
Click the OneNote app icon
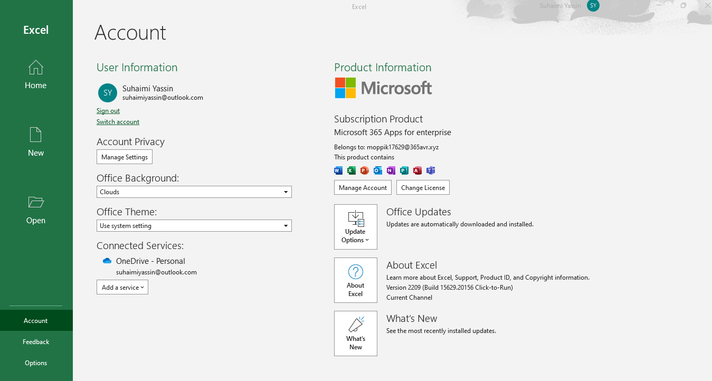(x=391, y=170)
